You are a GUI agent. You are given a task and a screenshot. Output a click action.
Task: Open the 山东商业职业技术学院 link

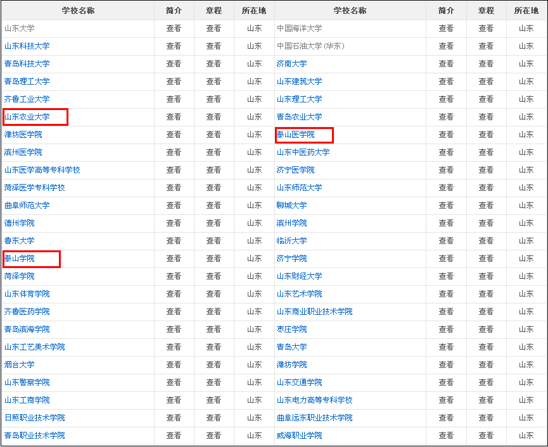pyautogui.click(x=314, y=312)
